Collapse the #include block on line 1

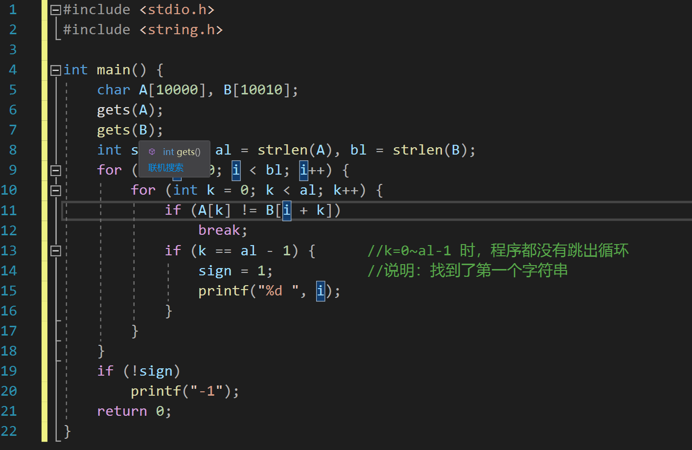pos(56,10)
